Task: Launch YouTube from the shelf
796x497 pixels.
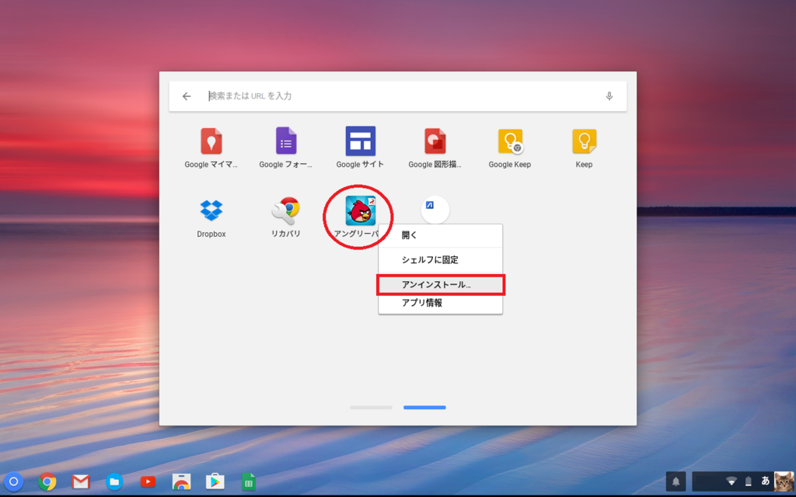Action: 148,481
